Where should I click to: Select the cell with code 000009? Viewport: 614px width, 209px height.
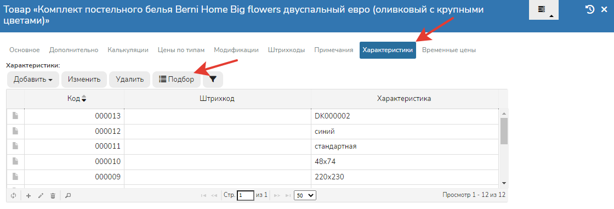point(75,177)
